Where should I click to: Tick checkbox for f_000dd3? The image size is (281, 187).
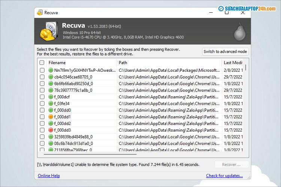point(42,130)
